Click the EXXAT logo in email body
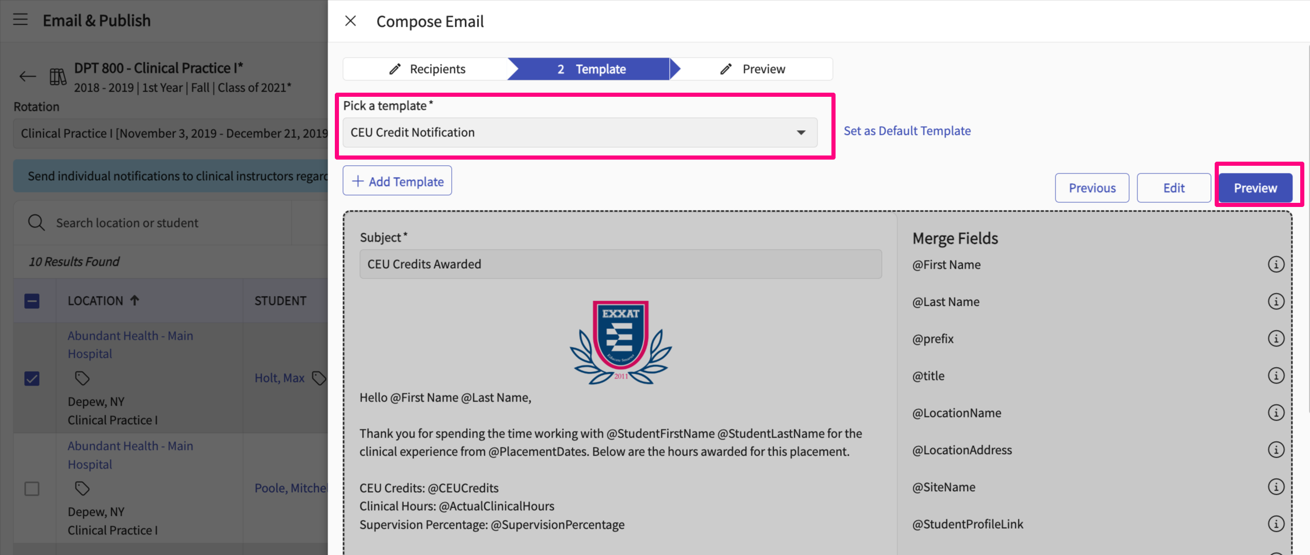1310x555 pixels. click(x=620, y=342)
